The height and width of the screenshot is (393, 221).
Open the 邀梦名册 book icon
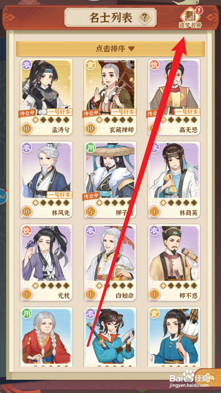pyautogui.click(x=191, y=18)
